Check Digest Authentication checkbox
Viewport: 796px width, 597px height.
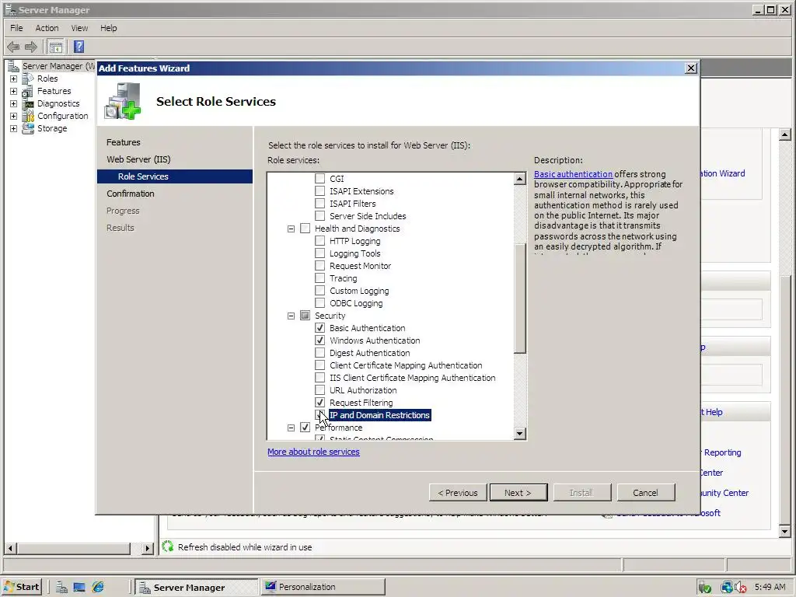(x=319, y=353)
